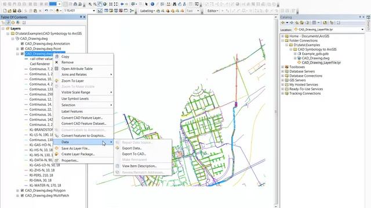Open layer Properties from context menu
The image size is (371, 208).
point(83,161)
